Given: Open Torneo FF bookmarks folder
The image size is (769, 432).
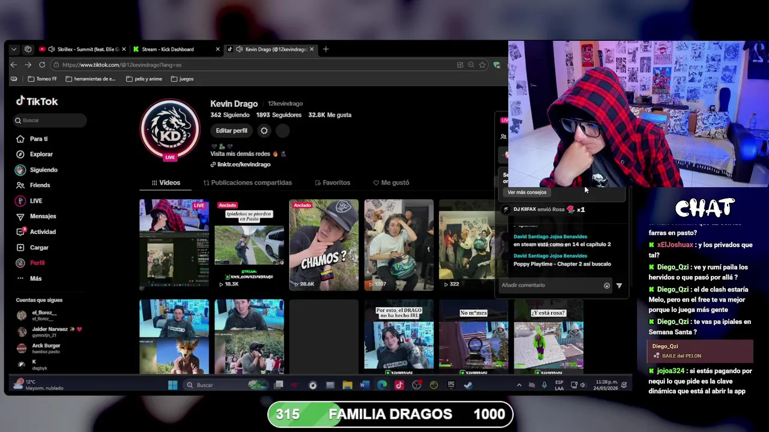Looking at the screenshot, I should (x=42, y=79).
